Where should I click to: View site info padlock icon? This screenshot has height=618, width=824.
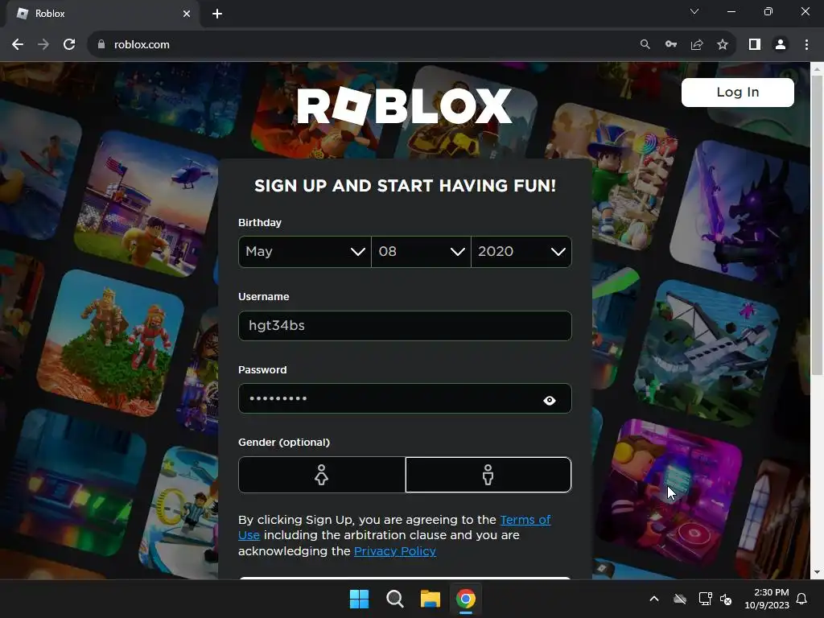click(x=101, y=45)
